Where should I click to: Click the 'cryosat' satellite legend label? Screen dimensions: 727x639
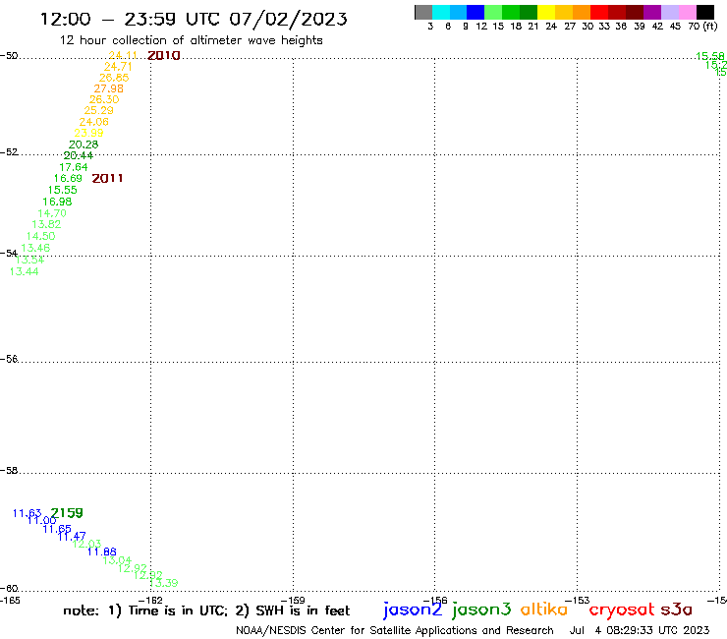coord(621,610)
